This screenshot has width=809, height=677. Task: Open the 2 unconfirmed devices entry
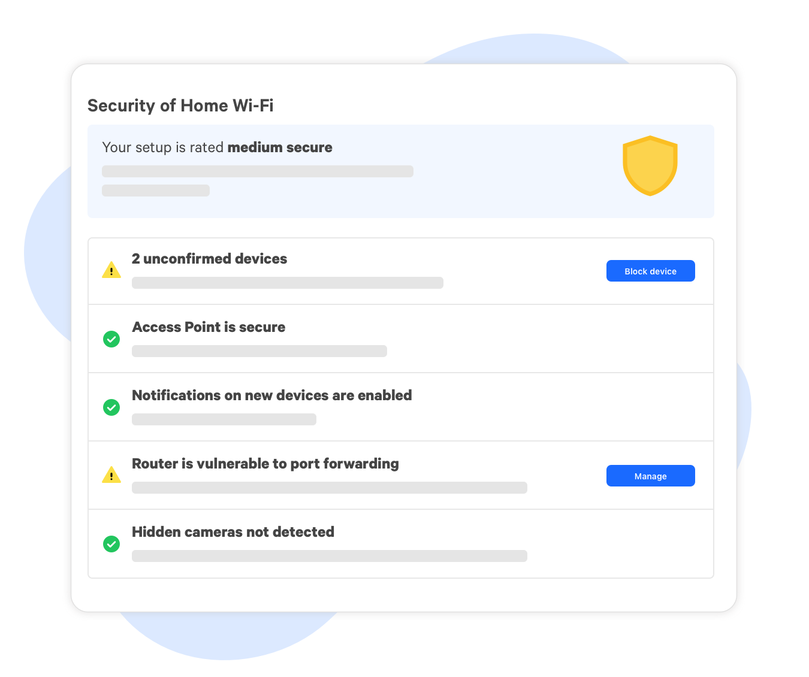click(x=209, y=259)
